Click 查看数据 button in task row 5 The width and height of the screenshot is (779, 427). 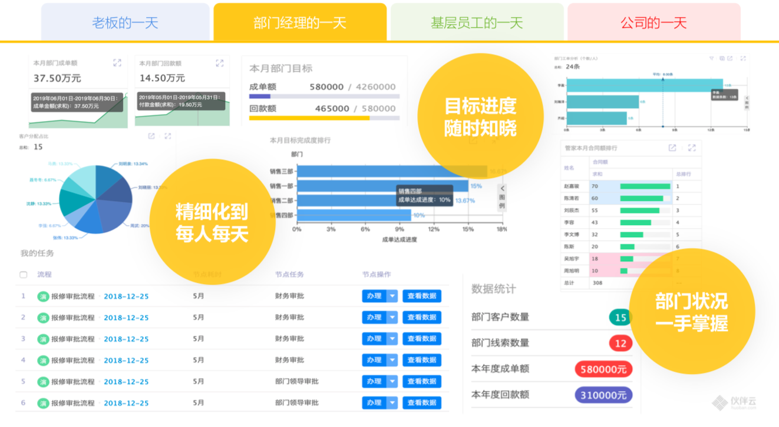[x=422, y=381]
